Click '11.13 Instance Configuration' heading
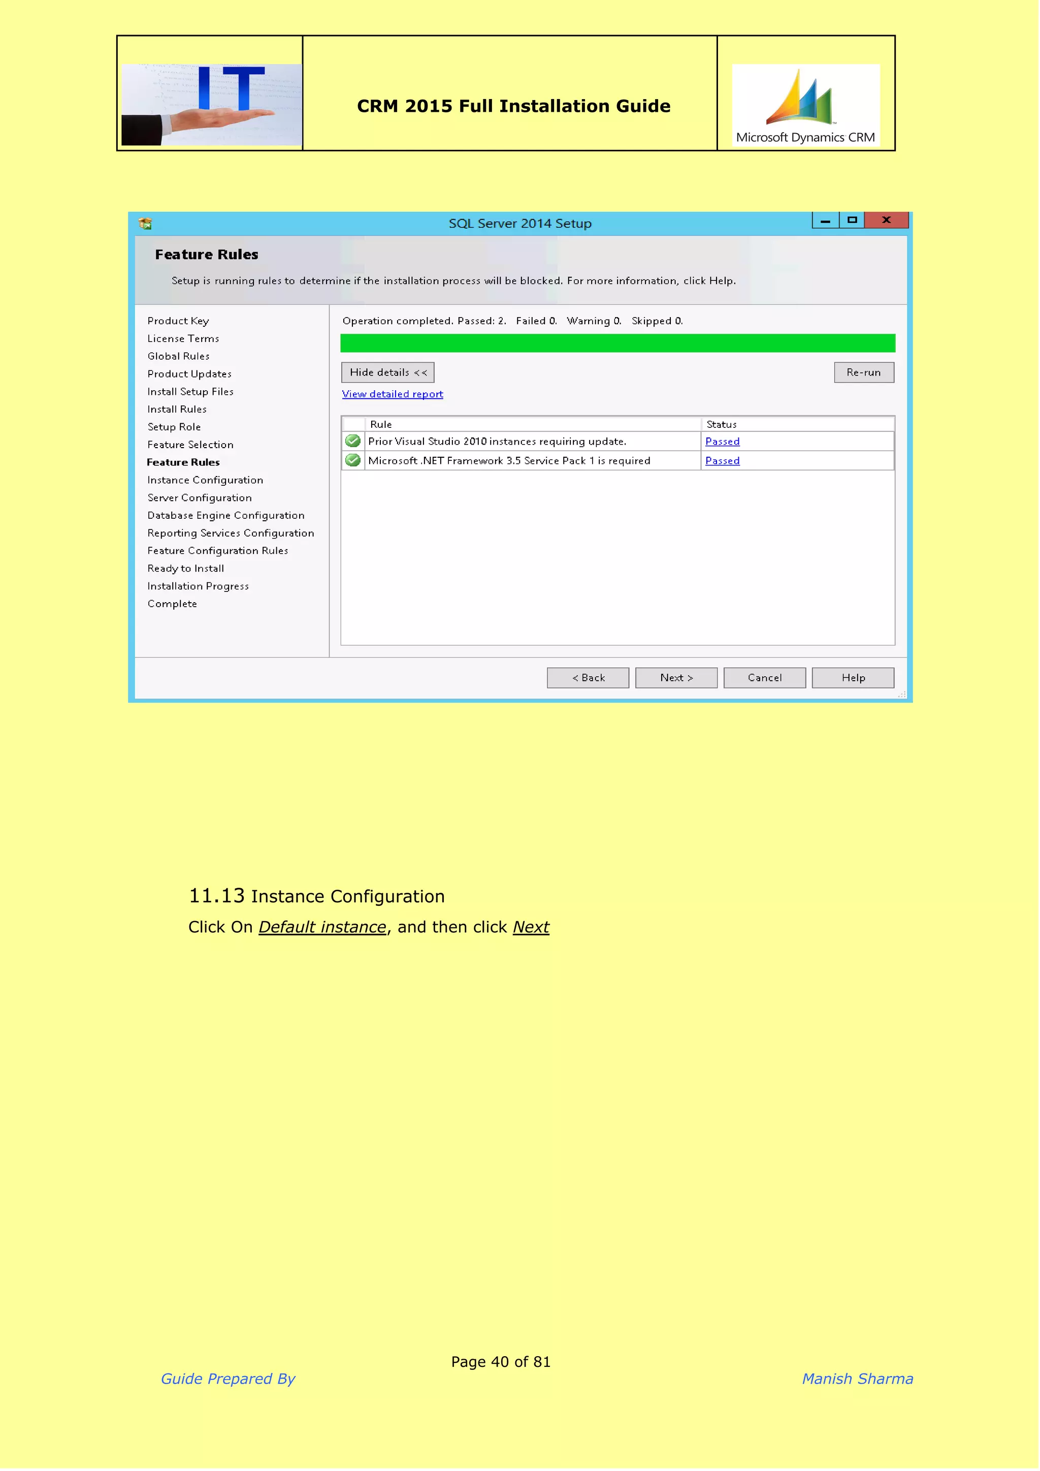 pyautogui.click(x=317, y=897)
